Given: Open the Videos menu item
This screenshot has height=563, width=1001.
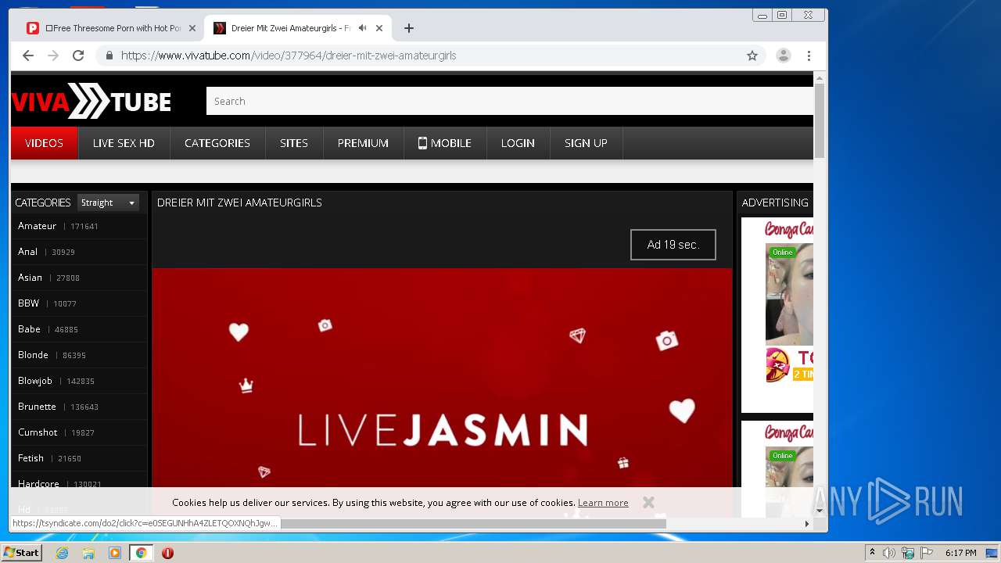Looking at the screenshot, I should (x=44, y=143).
